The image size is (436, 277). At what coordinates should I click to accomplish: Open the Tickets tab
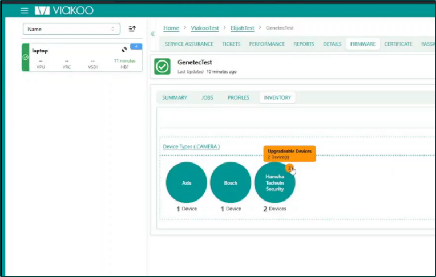tap(231, 44)
